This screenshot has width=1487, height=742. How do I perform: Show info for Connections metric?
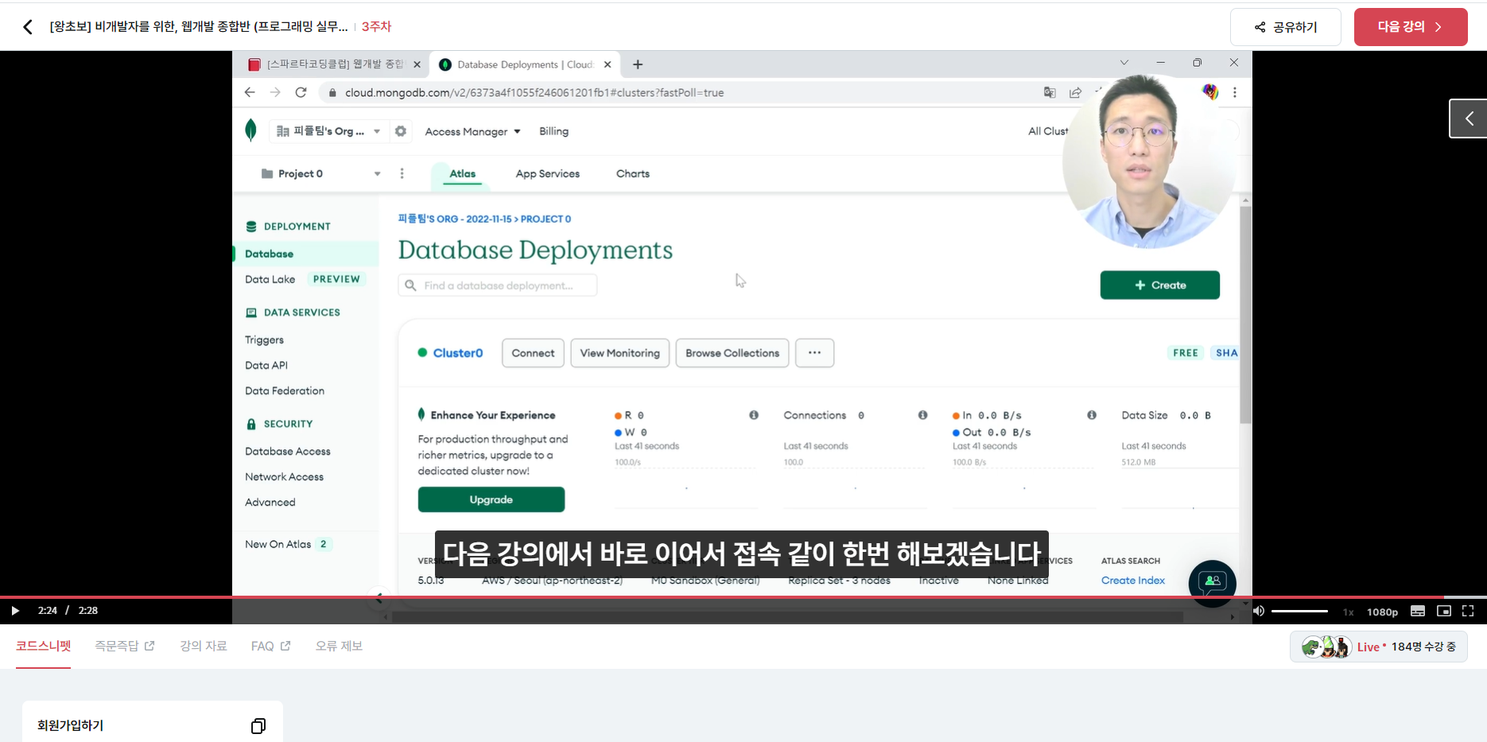pyautogui.click(x=922, y=415)
